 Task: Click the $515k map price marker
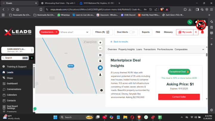click(71, 66)
